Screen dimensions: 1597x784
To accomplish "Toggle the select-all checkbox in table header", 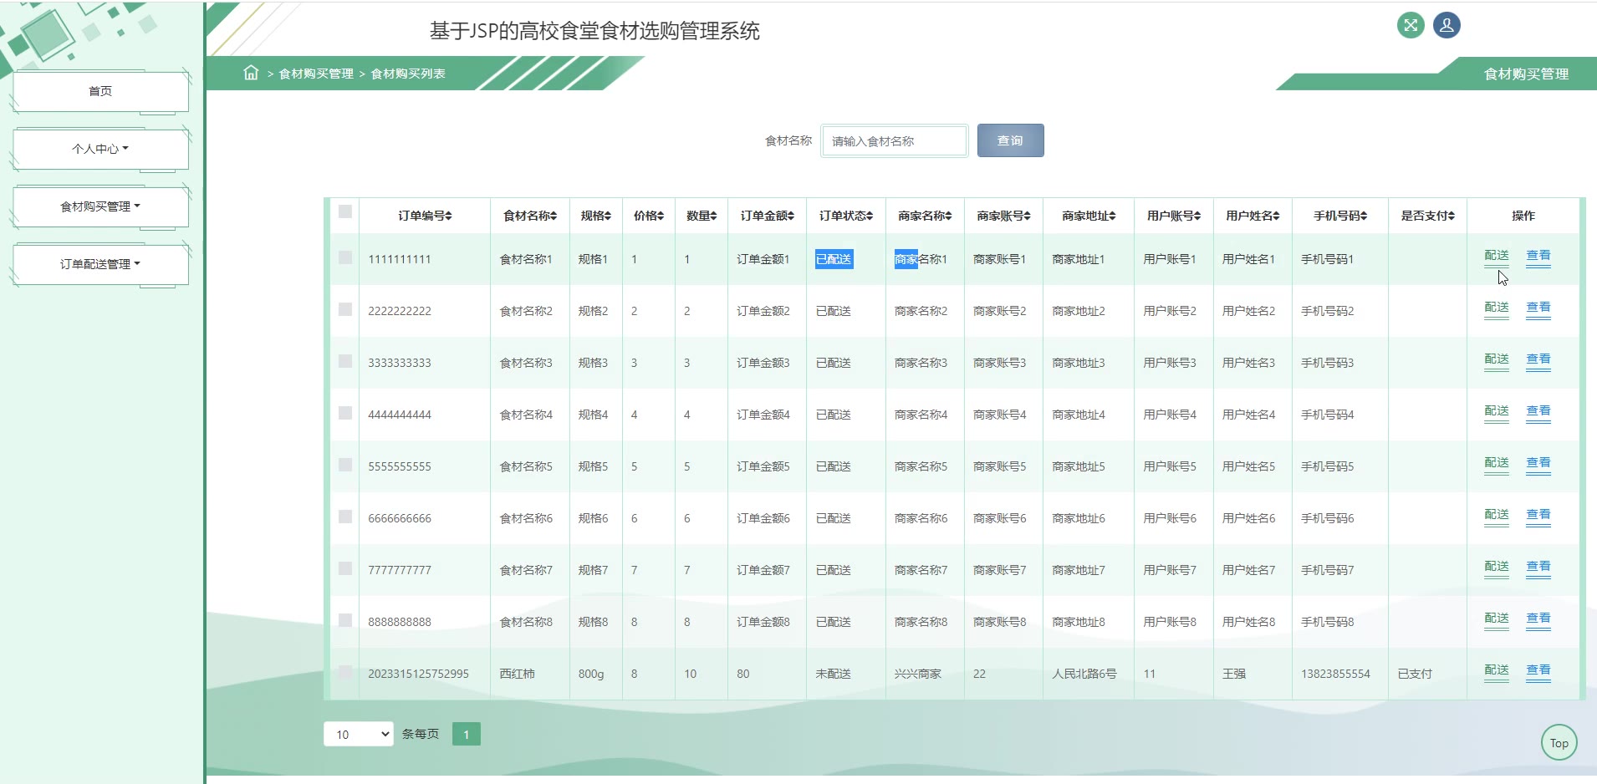I will click(345, 211).
